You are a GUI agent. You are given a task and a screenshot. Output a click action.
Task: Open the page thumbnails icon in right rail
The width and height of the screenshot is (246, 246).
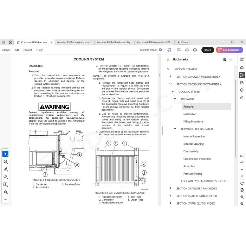point(242,83)
